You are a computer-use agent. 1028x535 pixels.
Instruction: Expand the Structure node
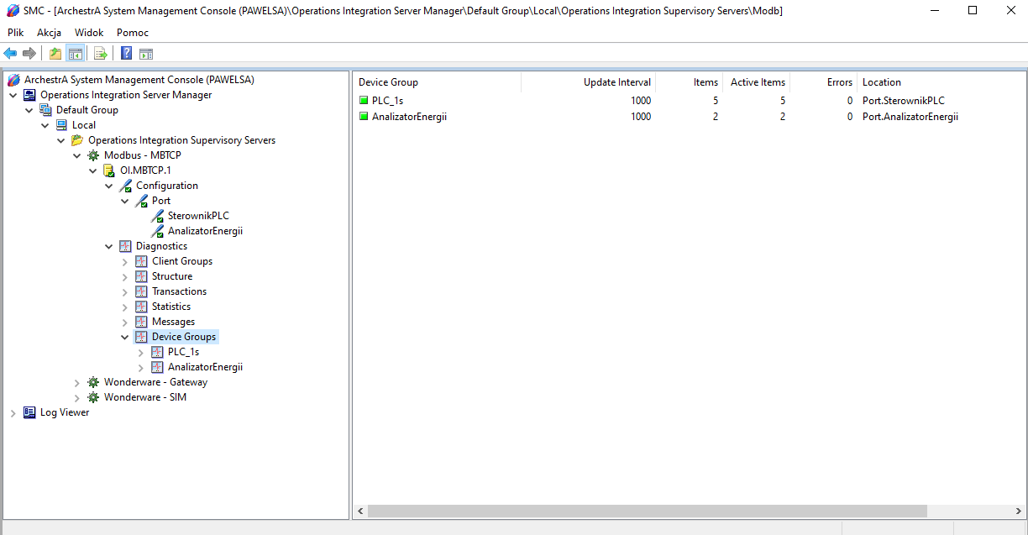click(x=125, y=276)
